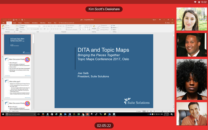The image size is (208, 130).
Task: Click the Paste icon in Clipboard group
Action: tap(3, 28)
